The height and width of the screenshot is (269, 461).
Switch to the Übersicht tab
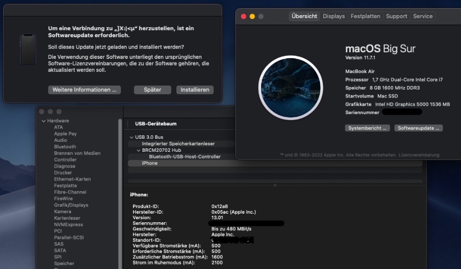pyautogui.click(x=304, y=16)
